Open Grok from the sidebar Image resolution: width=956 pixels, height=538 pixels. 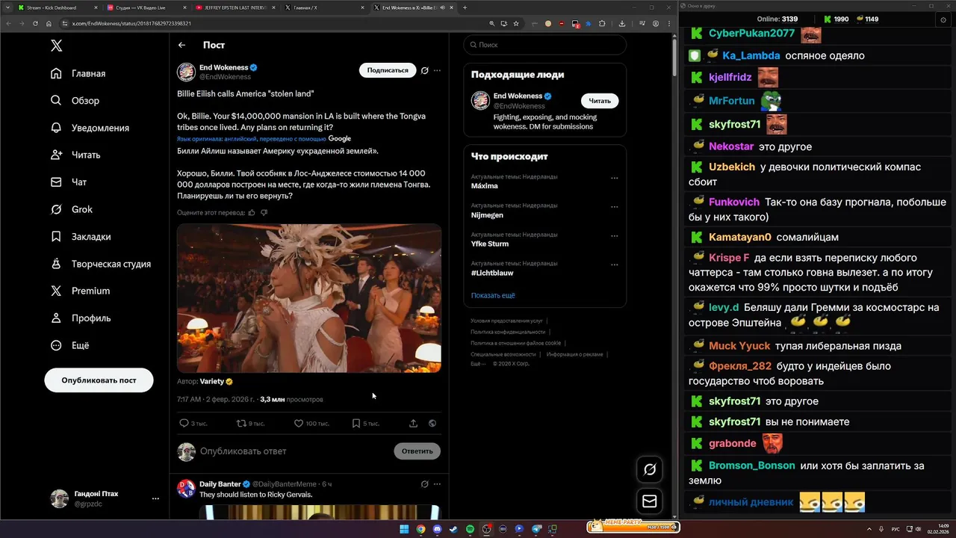(72, 209)
